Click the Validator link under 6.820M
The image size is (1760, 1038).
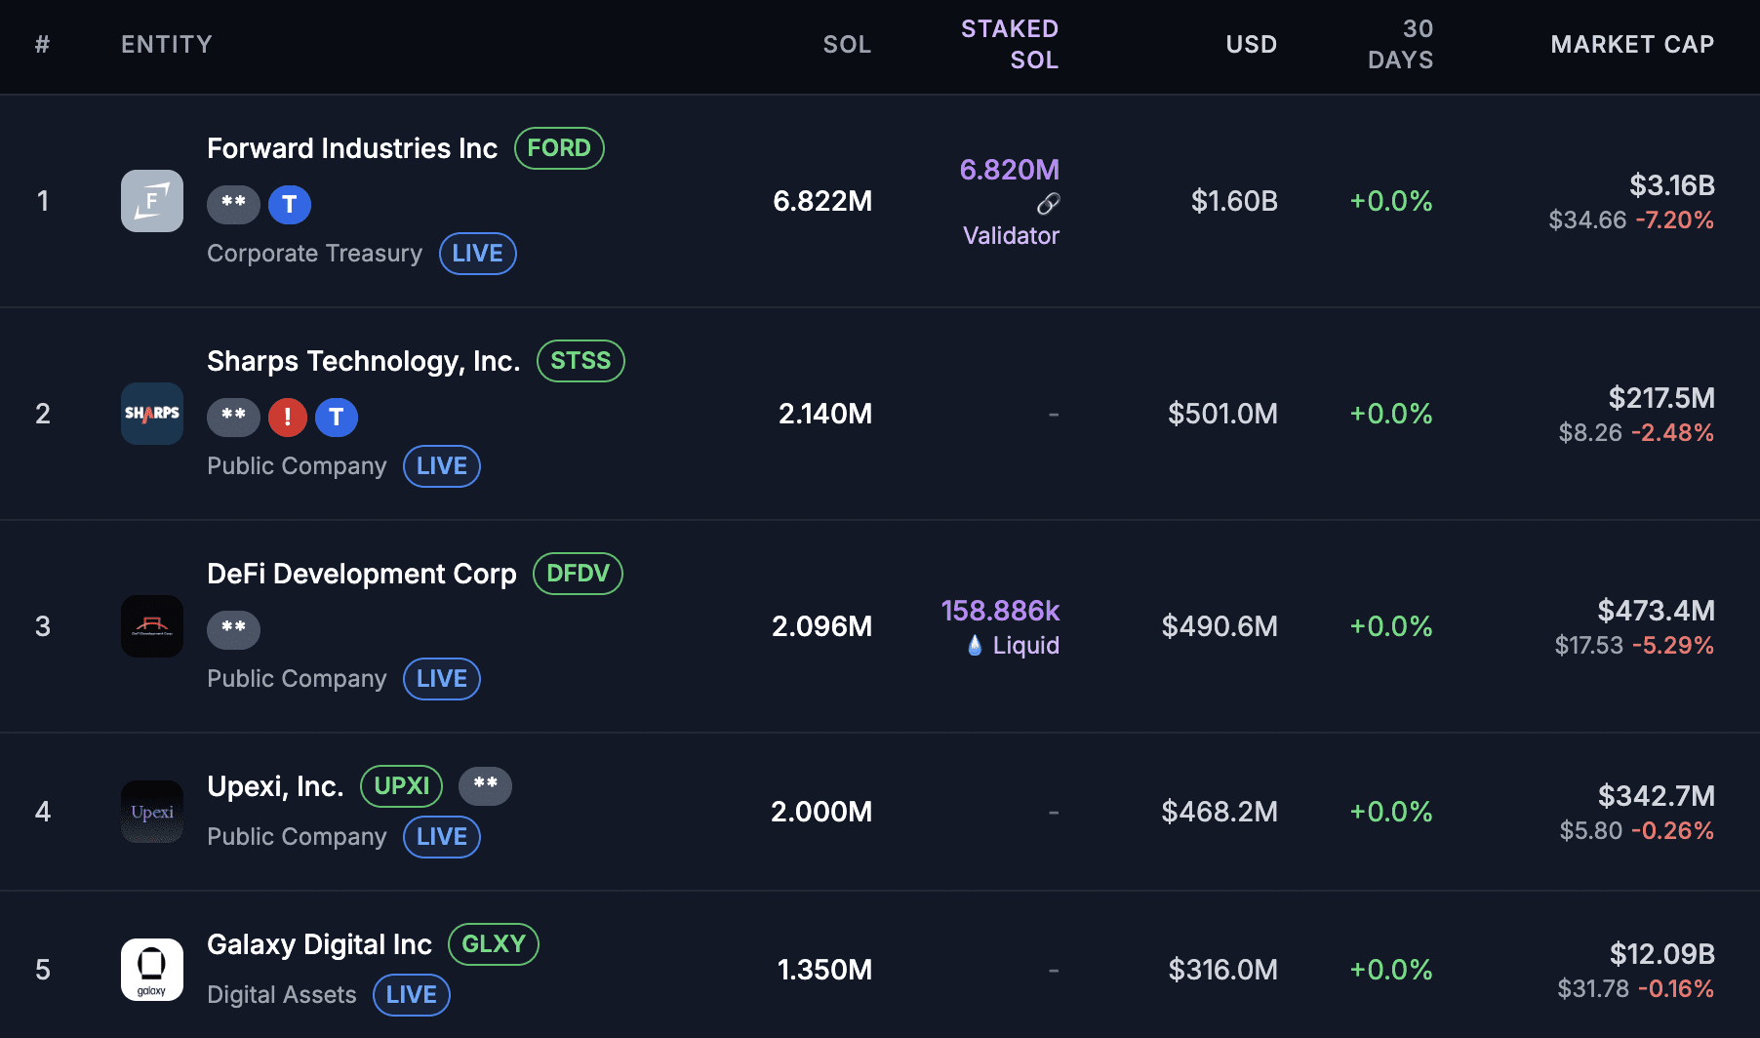(1011, 236)
